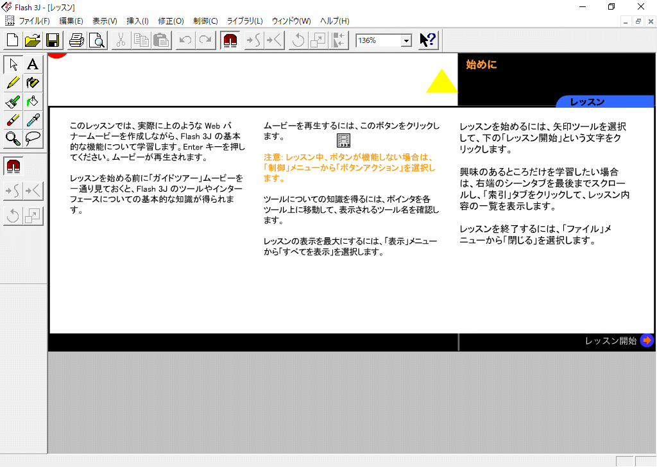The image size is (657, 467).
Task: Undo with the toolbar undo arrow
Action: pyautogui.click(x=185, y=40)
